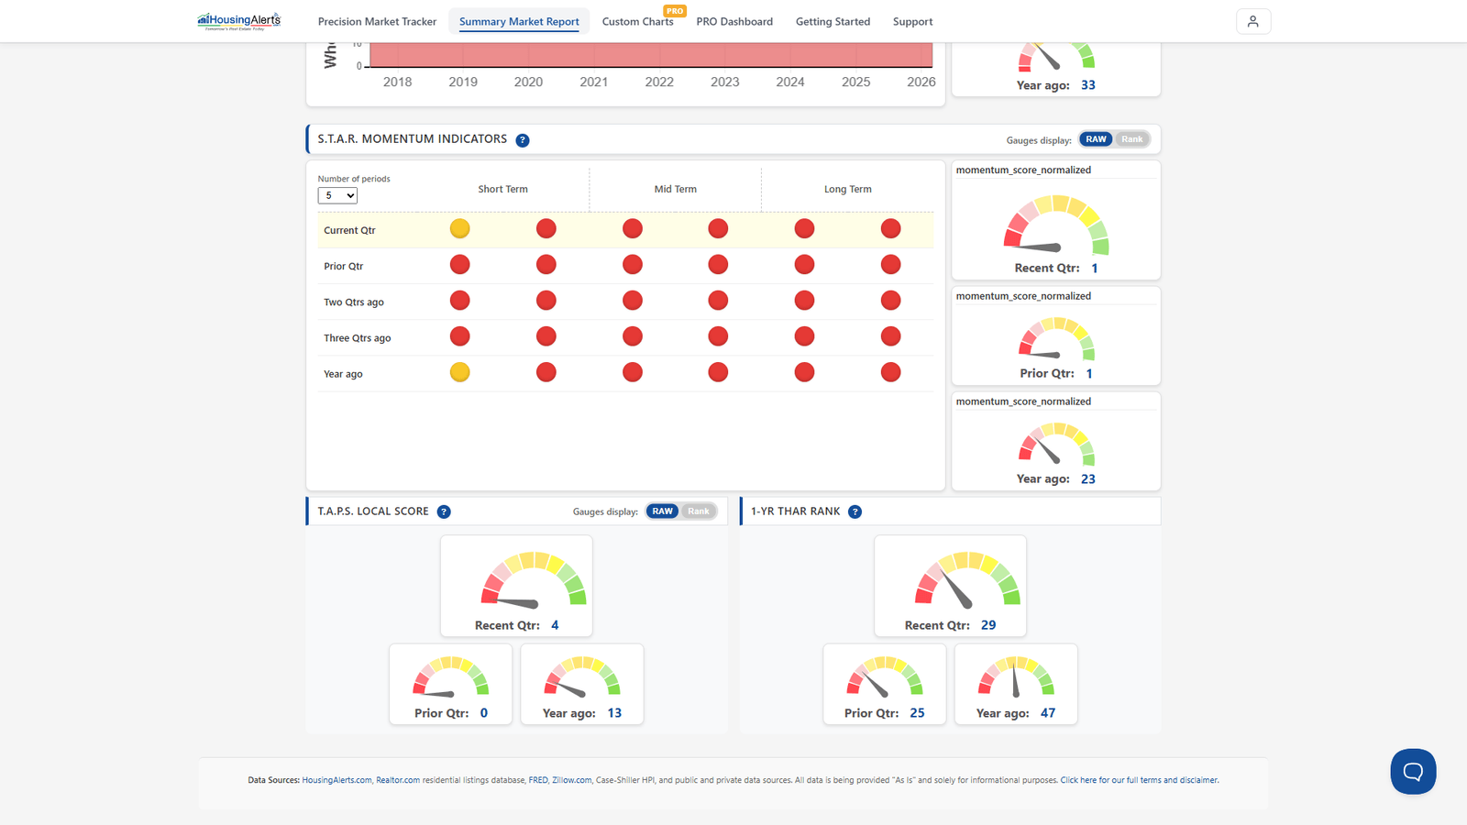
Task: Click the THAR Year ago 47 gauge
Action: coord(1016,677)
